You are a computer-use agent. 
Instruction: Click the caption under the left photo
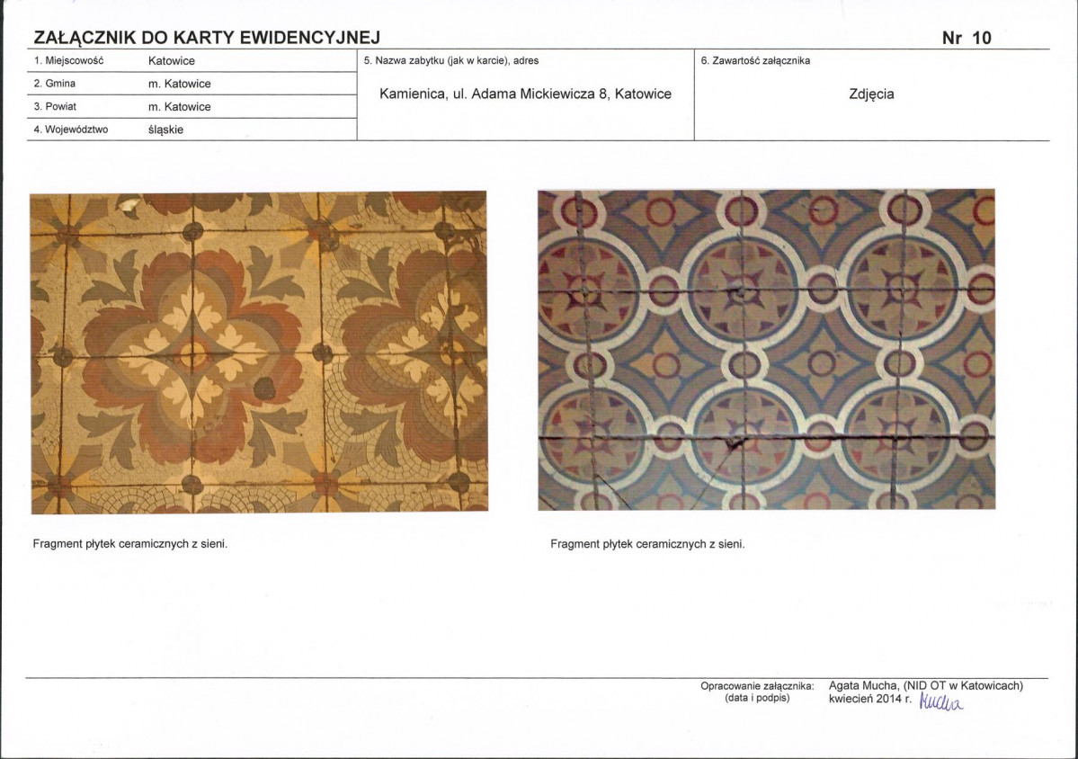click(130, 544)
